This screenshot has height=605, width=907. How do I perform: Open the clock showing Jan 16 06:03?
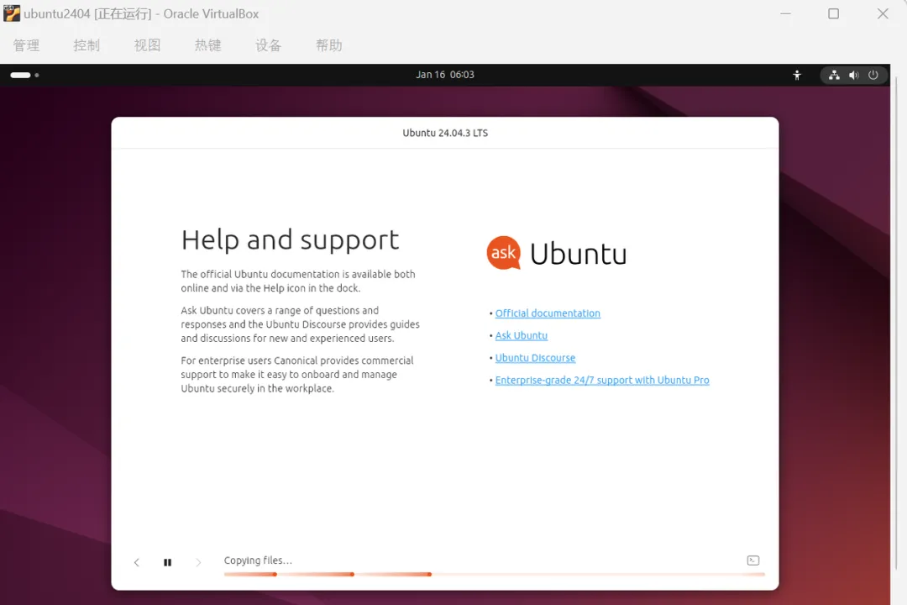click(x=445, y=75)
